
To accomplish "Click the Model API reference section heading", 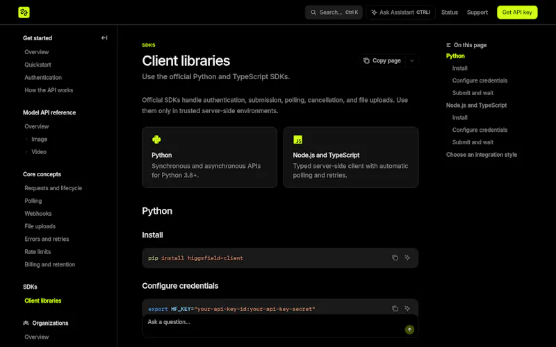I will pyautogui.click(x=49, y=112).
